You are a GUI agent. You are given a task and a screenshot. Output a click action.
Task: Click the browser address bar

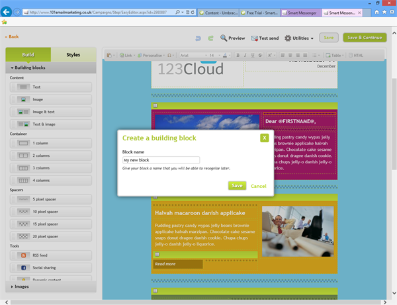pos(99,12)
